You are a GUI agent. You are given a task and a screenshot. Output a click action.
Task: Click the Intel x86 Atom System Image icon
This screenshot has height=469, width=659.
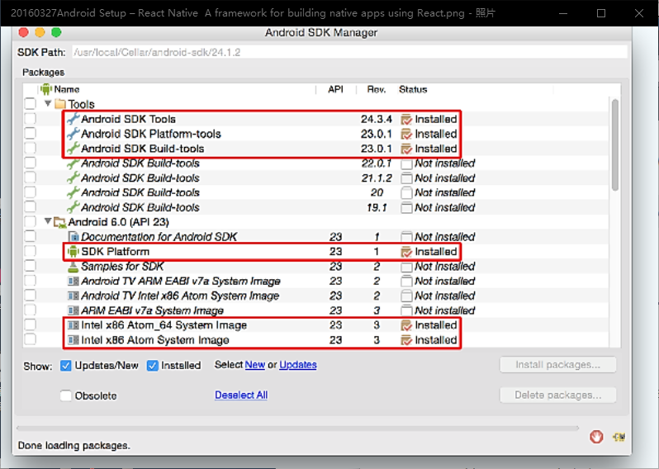[x=73, y=340]
